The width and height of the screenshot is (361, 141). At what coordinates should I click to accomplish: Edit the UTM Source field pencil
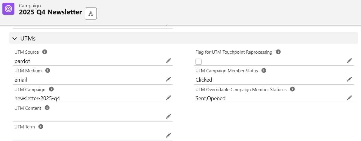click(169, 61)
